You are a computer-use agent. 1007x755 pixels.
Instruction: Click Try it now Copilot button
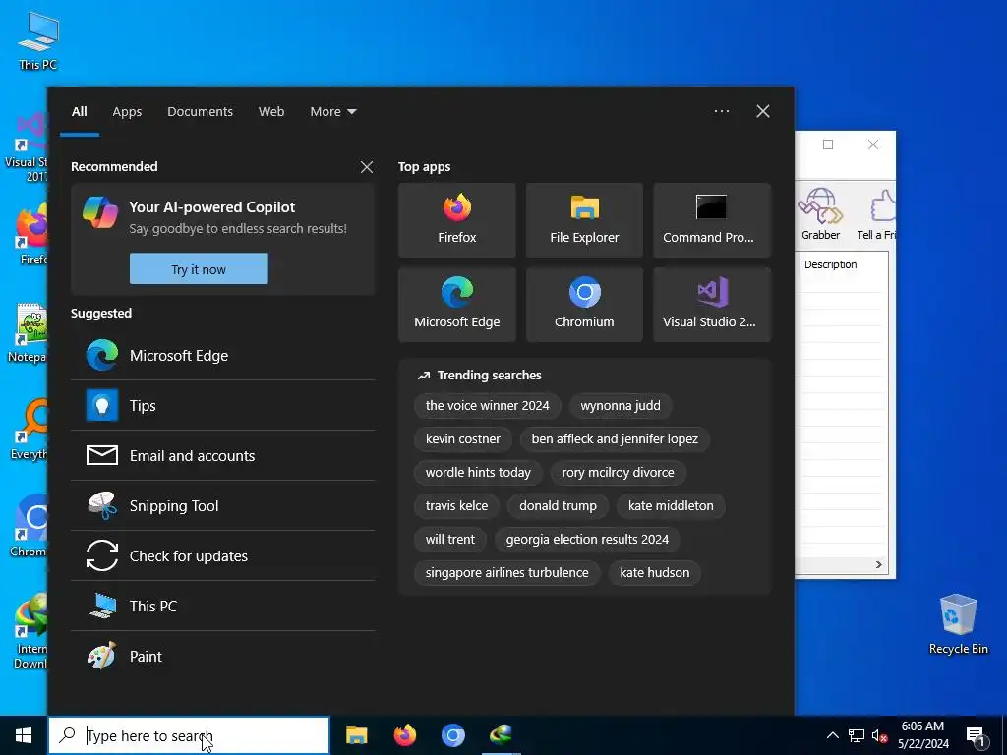[199, 269]
